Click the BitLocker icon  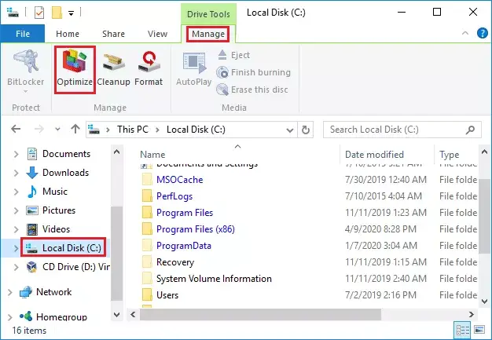26,60
